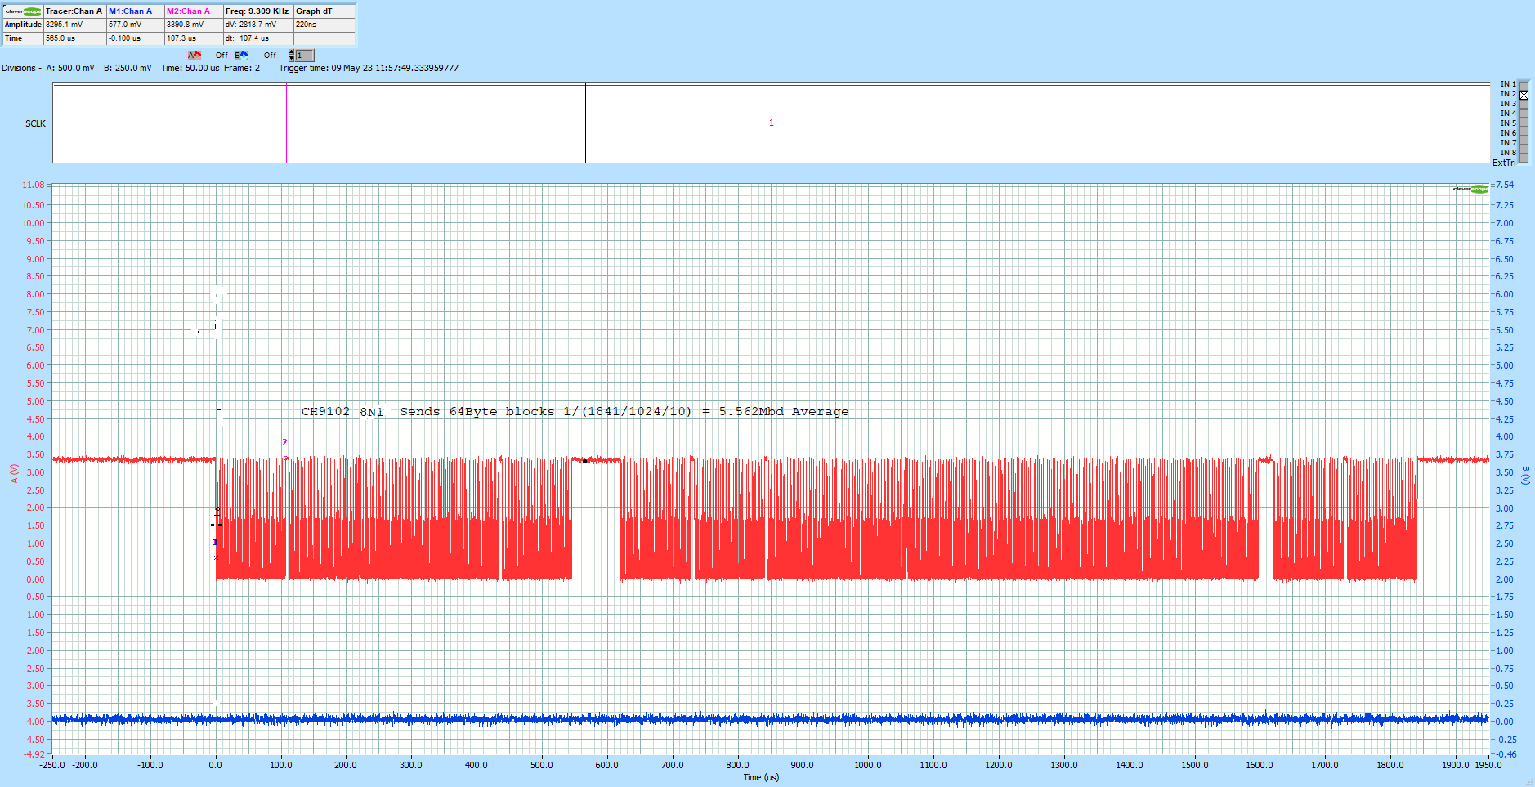Click the blue cursor line in SCLK view
This screenshot has width=1535, height=787.
tap(217, 123)
